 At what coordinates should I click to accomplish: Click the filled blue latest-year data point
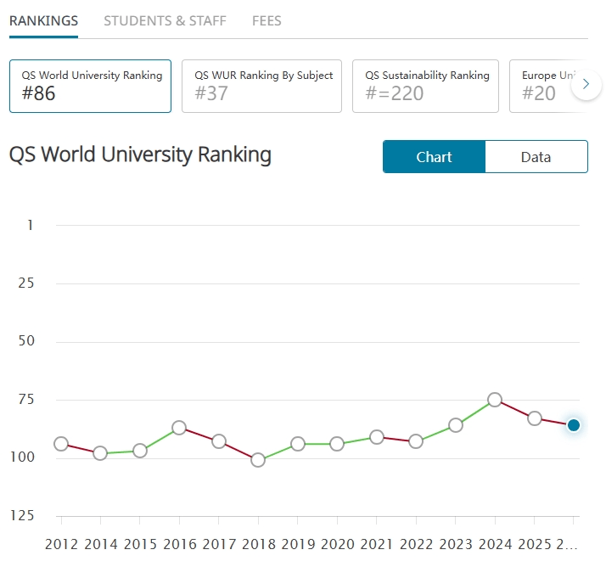coord(574,425)
